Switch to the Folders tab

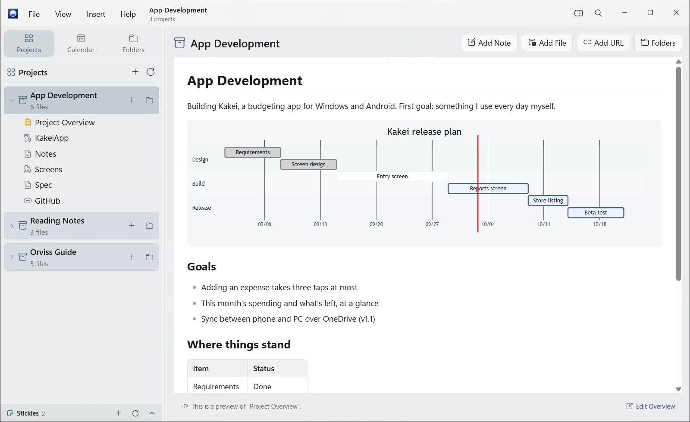pyautogui.click(x=133, y=43)
